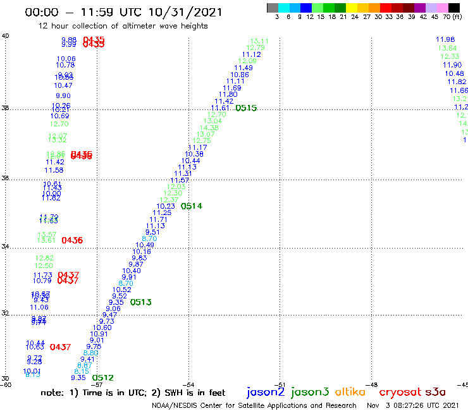Screen dimensions: 468x411
Task: Select the dark blue legend swatch before 12
Action: [x=306, y=8]
